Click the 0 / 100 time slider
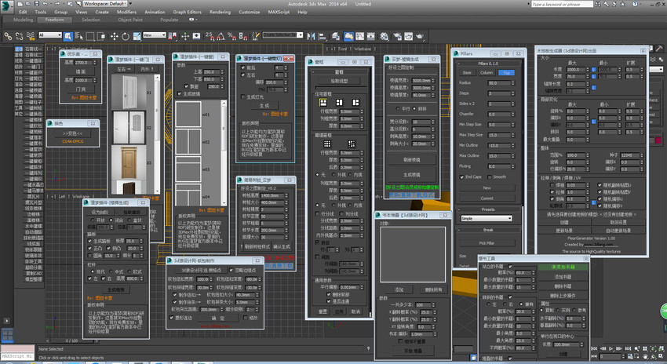667x364 pixels. pyautogui.click(x=72, y=340)
